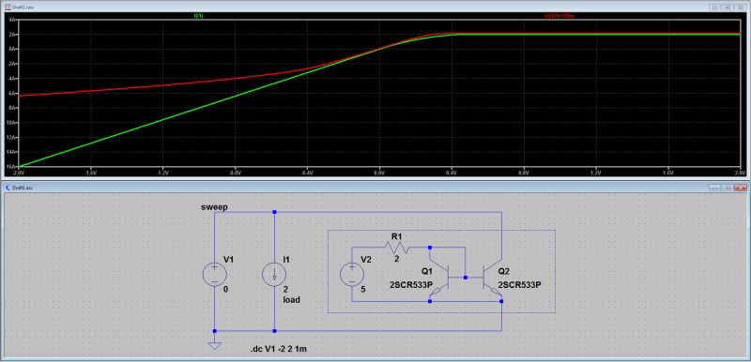Click the 4A vertical axis label
Viewport: 751px width, 362px height.
click(x=13, y=20)
